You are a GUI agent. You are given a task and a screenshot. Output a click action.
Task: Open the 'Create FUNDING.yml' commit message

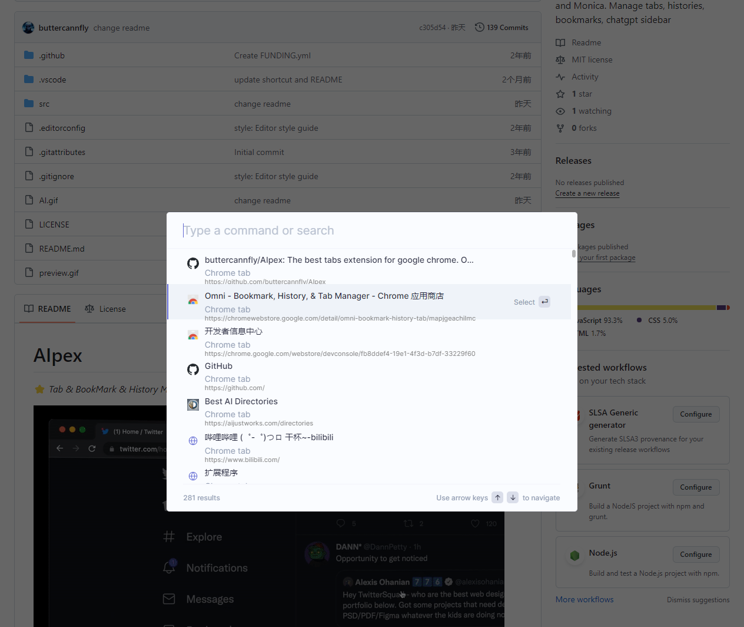click(x=273, y=55)
